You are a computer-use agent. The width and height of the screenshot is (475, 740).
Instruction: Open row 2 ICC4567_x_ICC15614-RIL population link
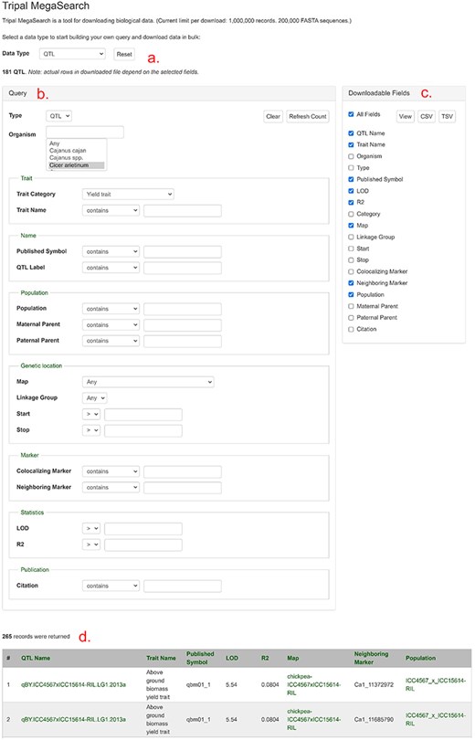coord(436,719)
